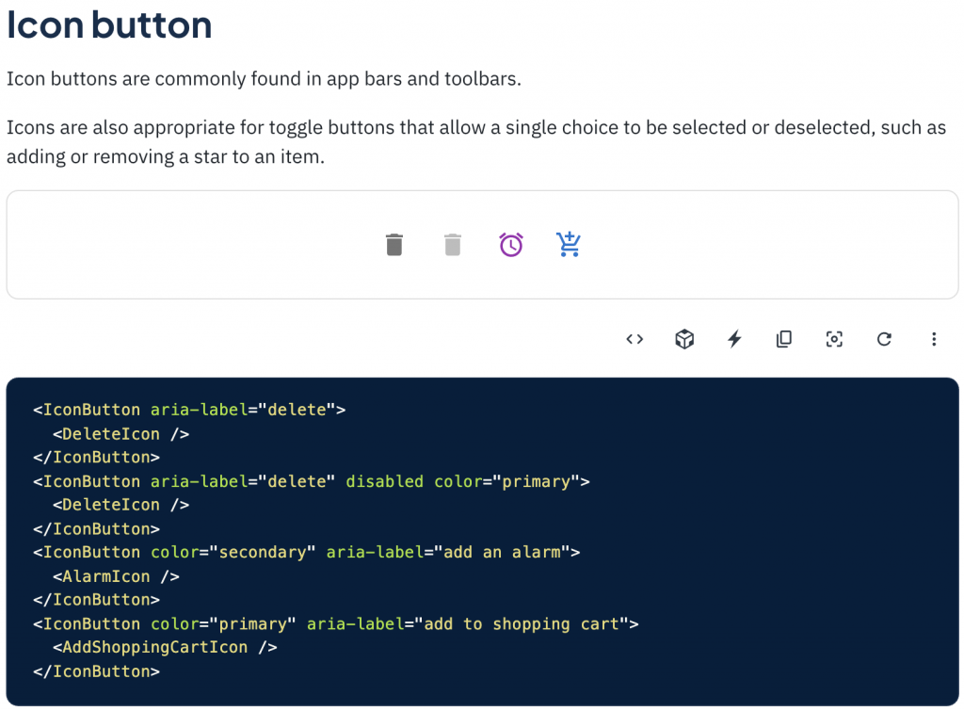The image size is (964, 711).
Task: Open the three-dot more options menu
Action: (x=934, y=339)
